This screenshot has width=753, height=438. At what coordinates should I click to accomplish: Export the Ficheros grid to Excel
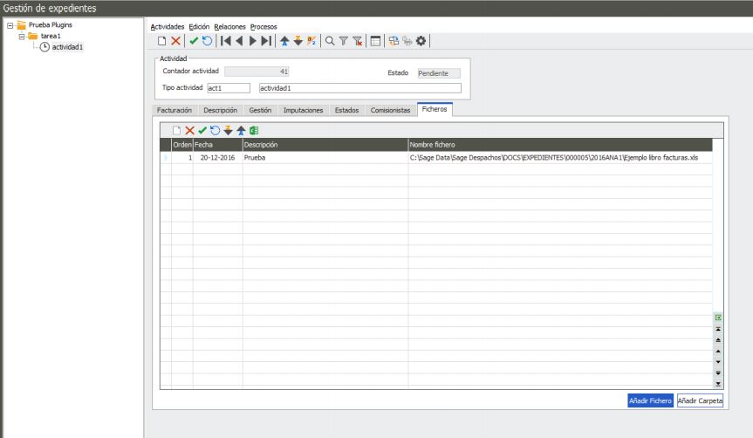(254, 131)
